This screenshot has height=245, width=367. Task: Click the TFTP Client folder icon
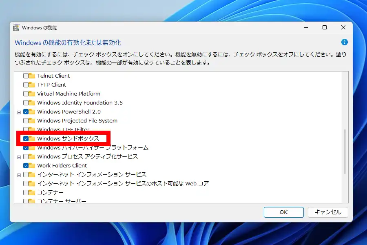click(32, 85)
